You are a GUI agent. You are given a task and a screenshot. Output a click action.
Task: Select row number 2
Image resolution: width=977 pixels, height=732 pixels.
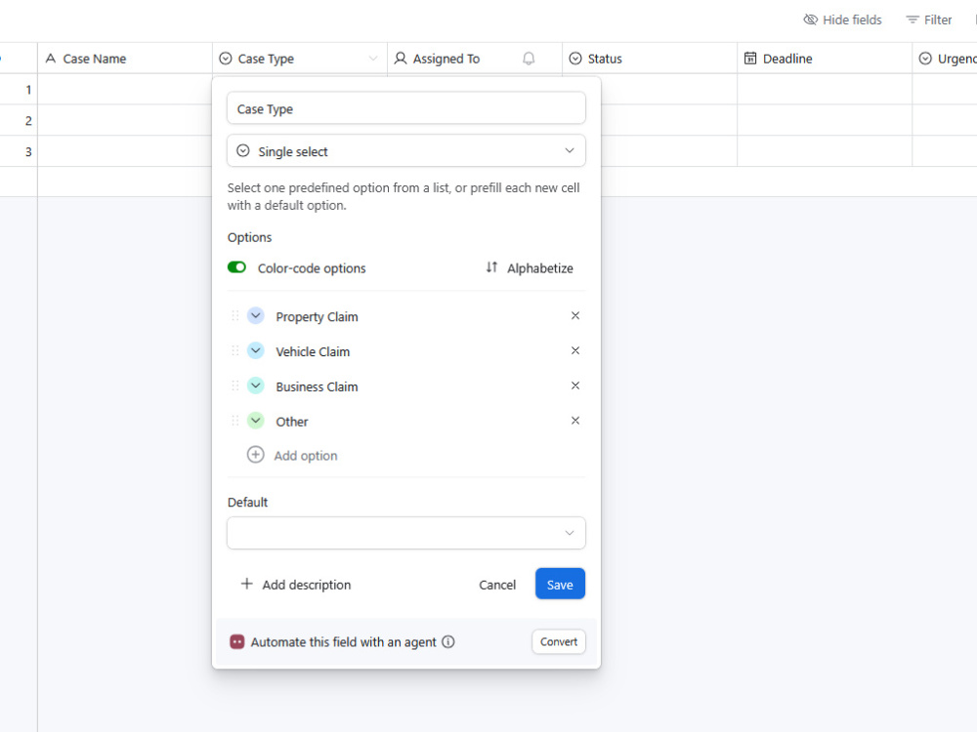point(28,121)
